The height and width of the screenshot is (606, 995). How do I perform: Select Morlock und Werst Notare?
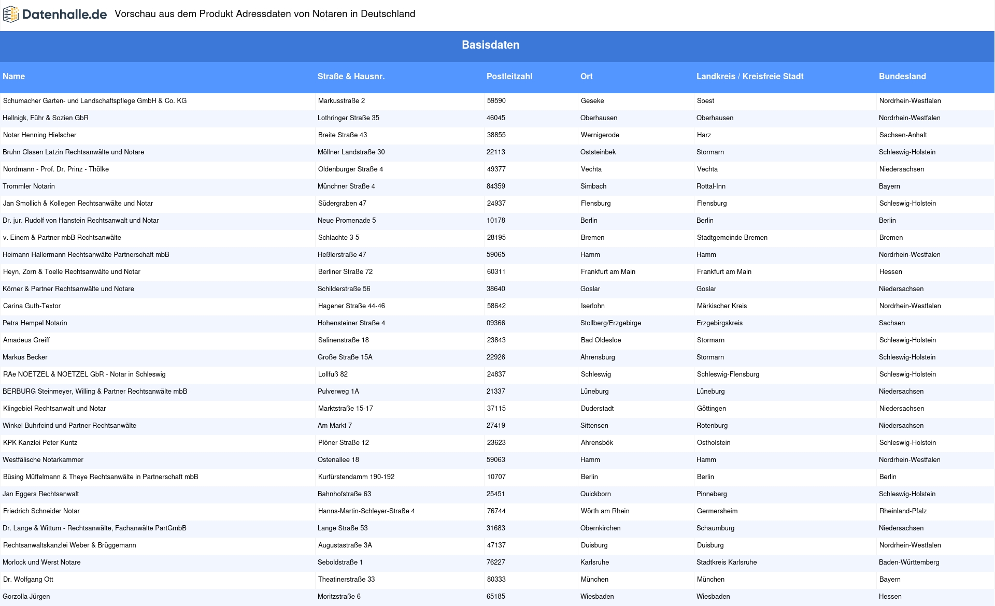(x=42, y=562)
